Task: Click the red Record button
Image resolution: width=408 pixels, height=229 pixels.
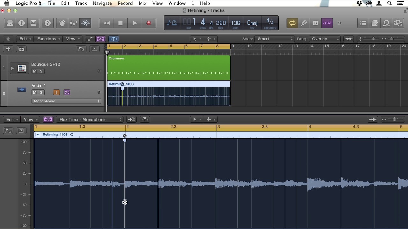Action: (x=149, y=23)
